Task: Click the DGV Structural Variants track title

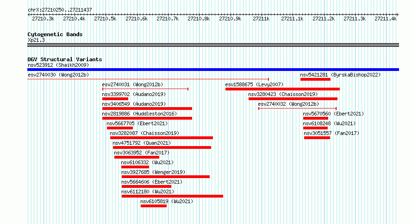Action: (x=65, y=59)
